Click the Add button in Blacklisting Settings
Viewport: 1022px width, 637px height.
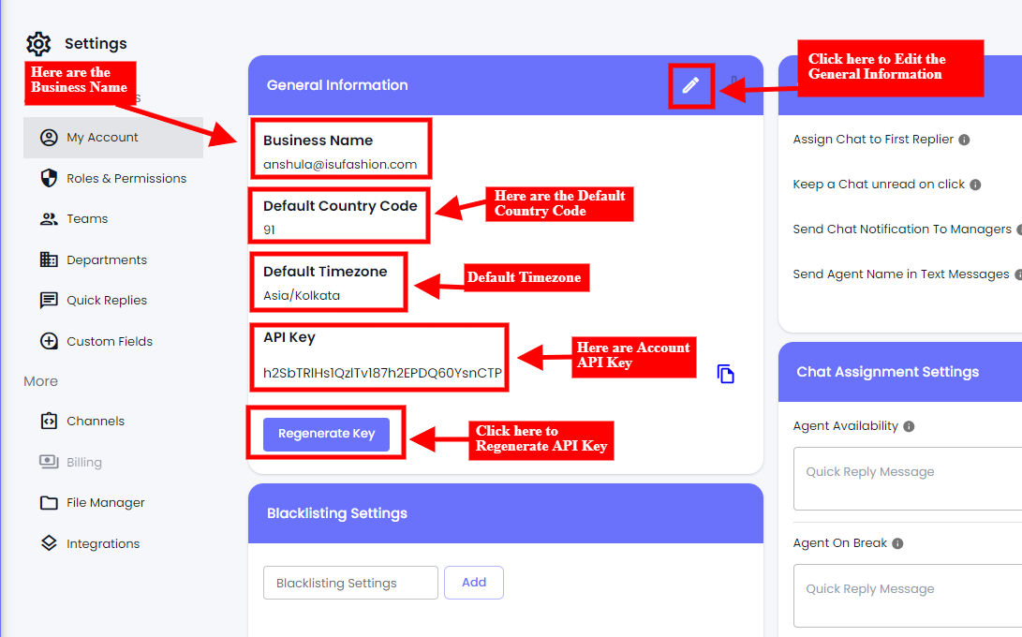(x=474, y=583)
